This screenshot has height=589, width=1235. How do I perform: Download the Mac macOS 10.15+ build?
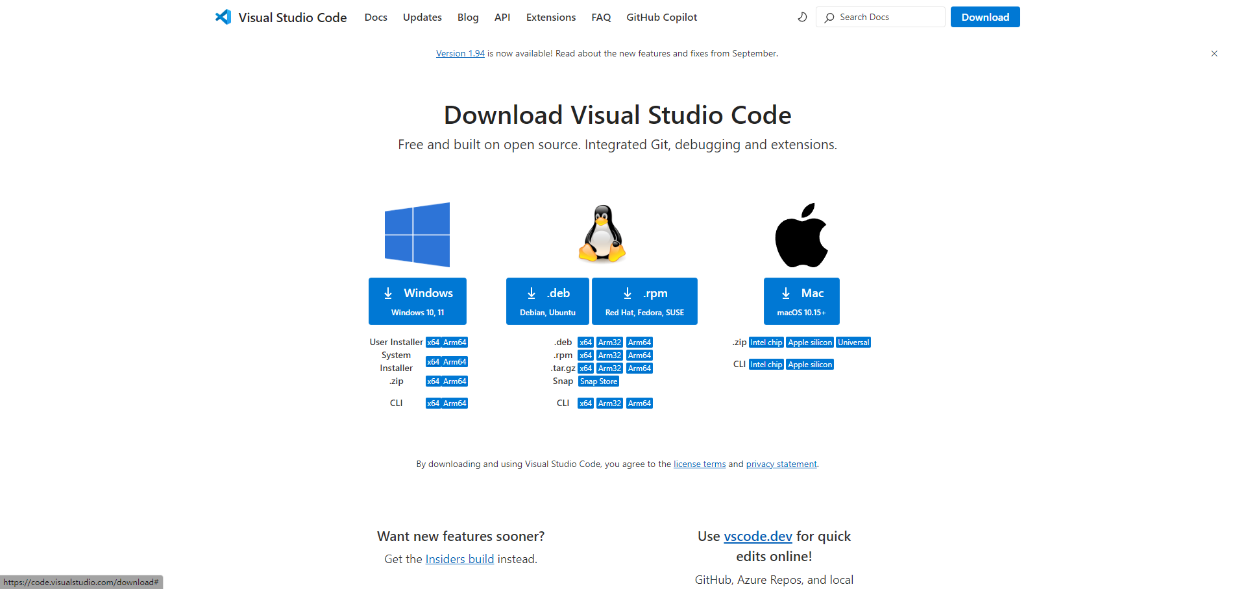click(801, 301)
